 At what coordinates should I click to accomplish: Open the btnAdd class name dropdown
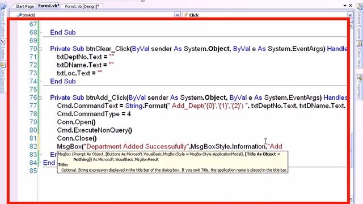pyautogui.click(x=177, y=15)
